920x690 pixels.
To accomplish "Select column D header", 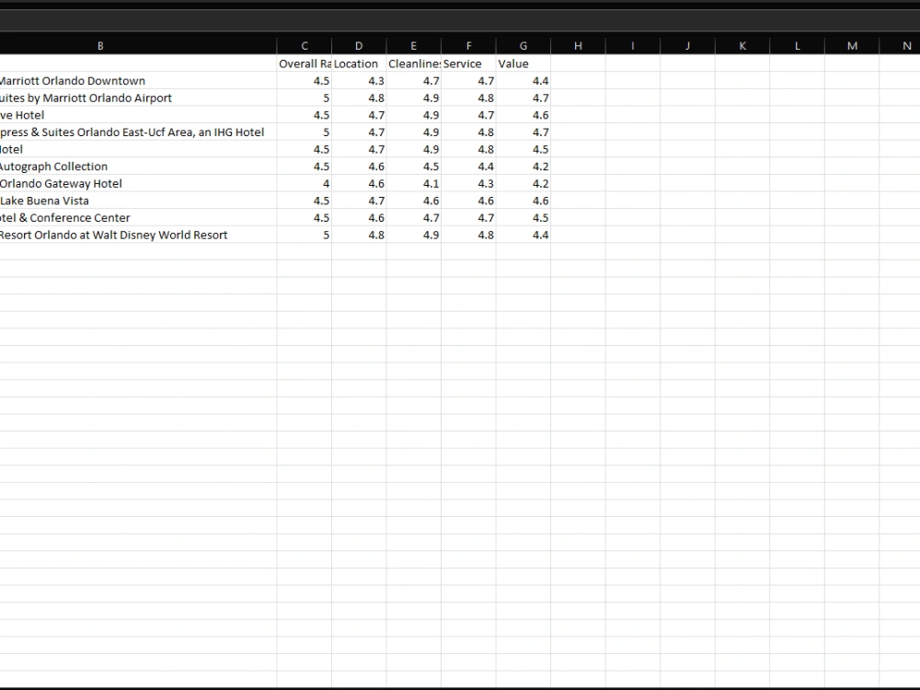I will [x=359, y=46].
